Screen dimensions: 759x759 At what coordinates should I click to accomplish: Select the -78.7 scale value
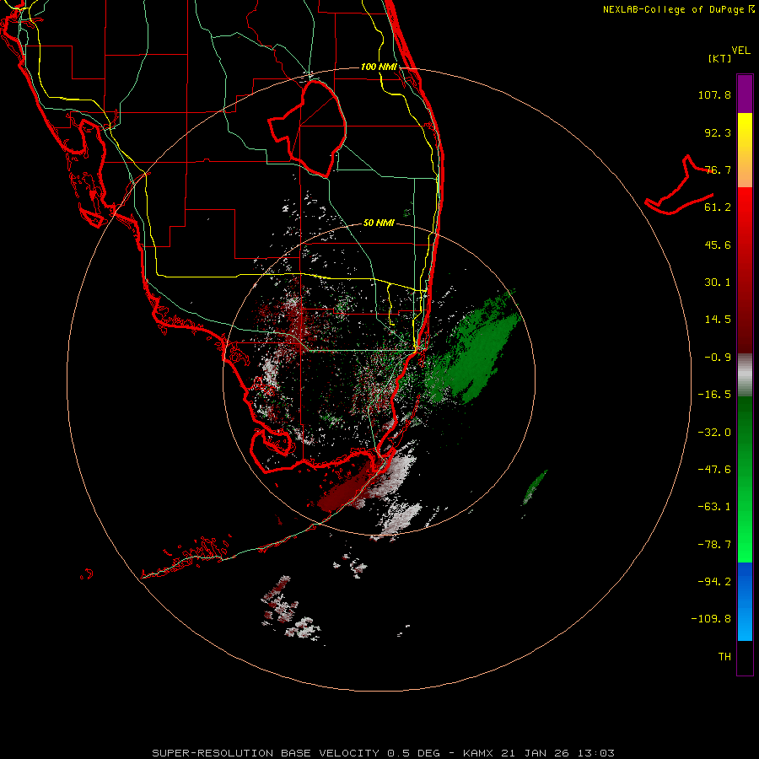click(x=714, y=545)
